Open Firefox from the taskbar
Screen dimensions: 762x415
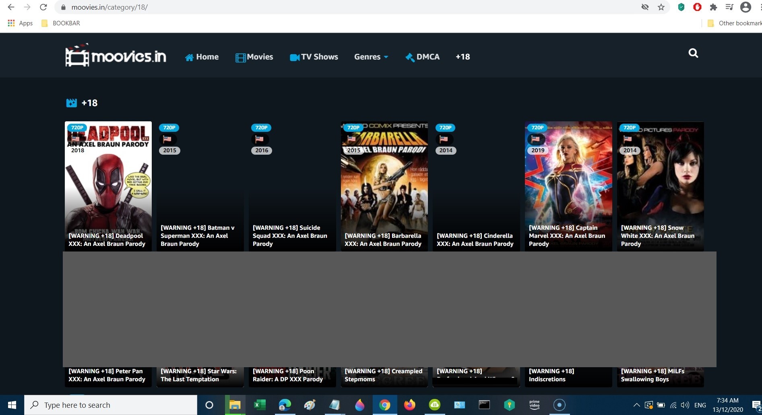pos(409,405)
